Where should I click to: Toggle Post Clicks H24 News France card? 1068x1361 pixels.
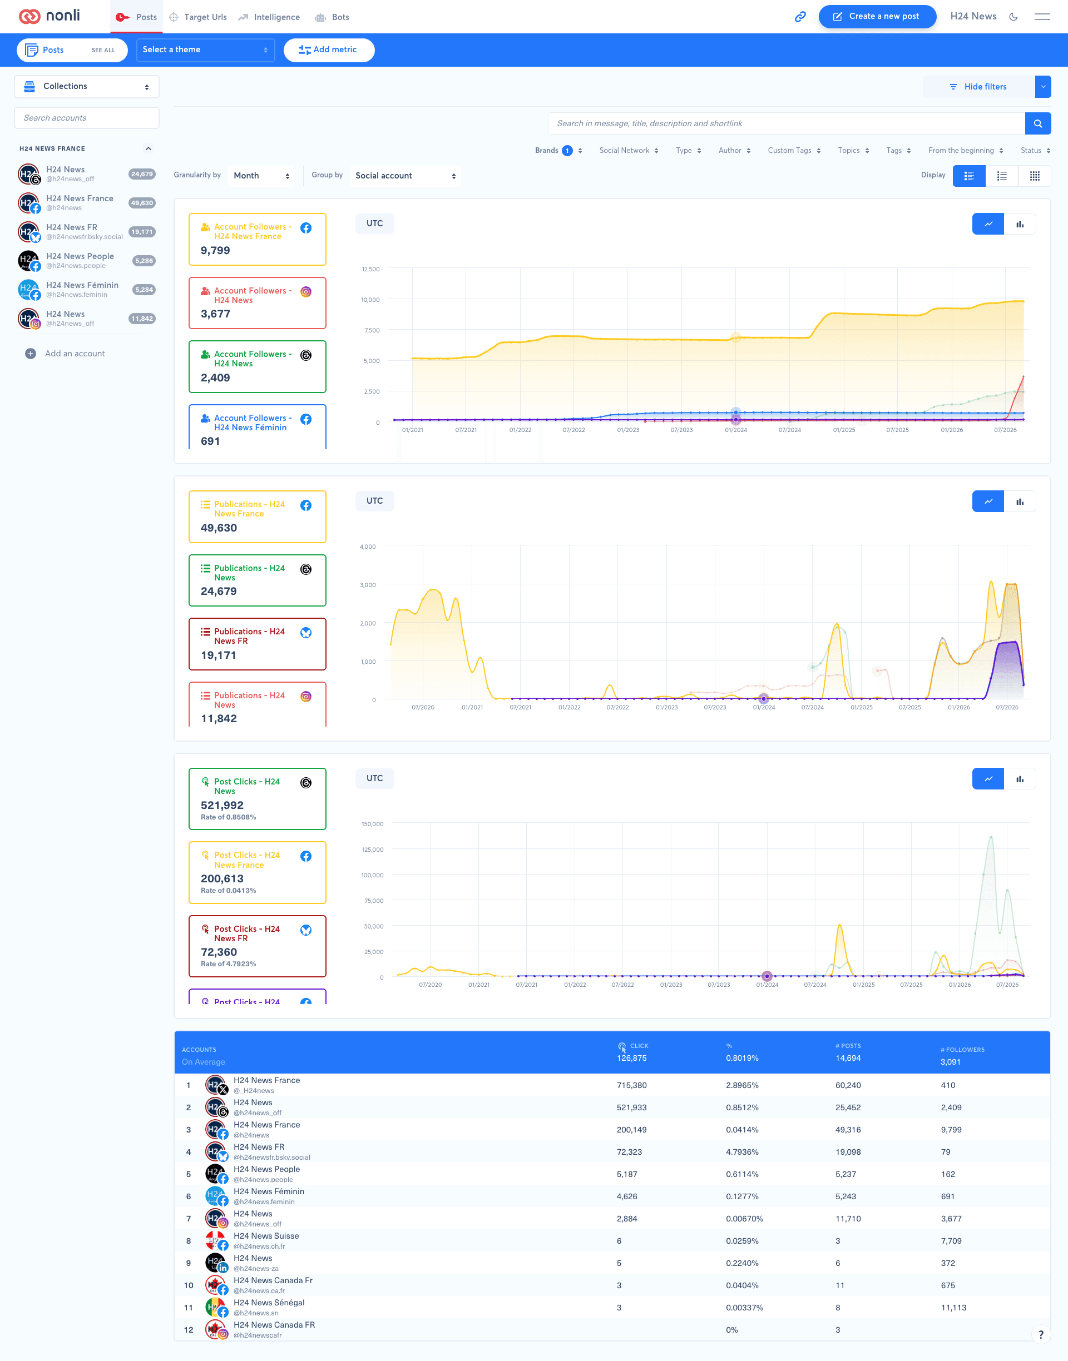258,873
